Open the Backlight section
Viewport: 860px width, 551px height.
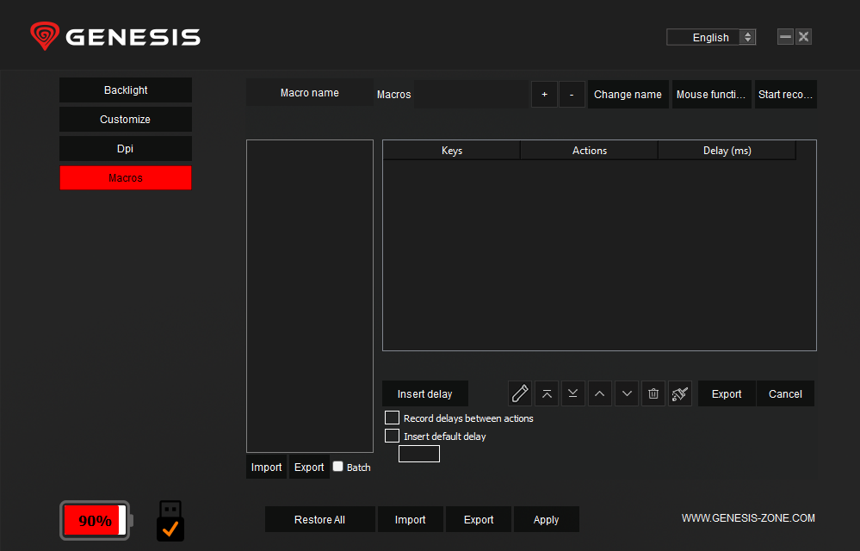126,90
